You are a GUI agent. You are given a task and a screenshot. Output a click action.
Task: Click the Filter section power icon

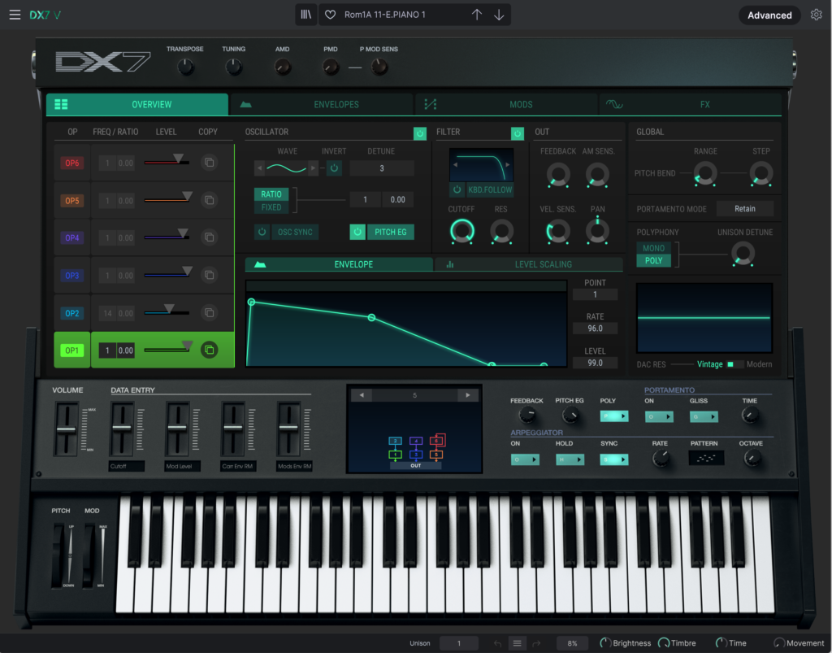coord(518,134)
